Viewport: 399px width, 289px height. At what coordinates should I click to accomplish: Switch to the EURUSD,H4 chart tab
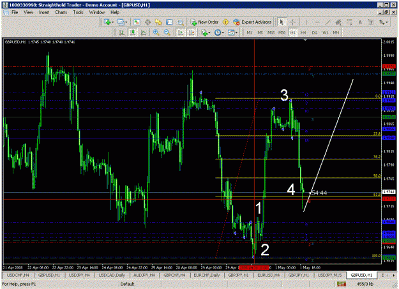coord(269,275)
